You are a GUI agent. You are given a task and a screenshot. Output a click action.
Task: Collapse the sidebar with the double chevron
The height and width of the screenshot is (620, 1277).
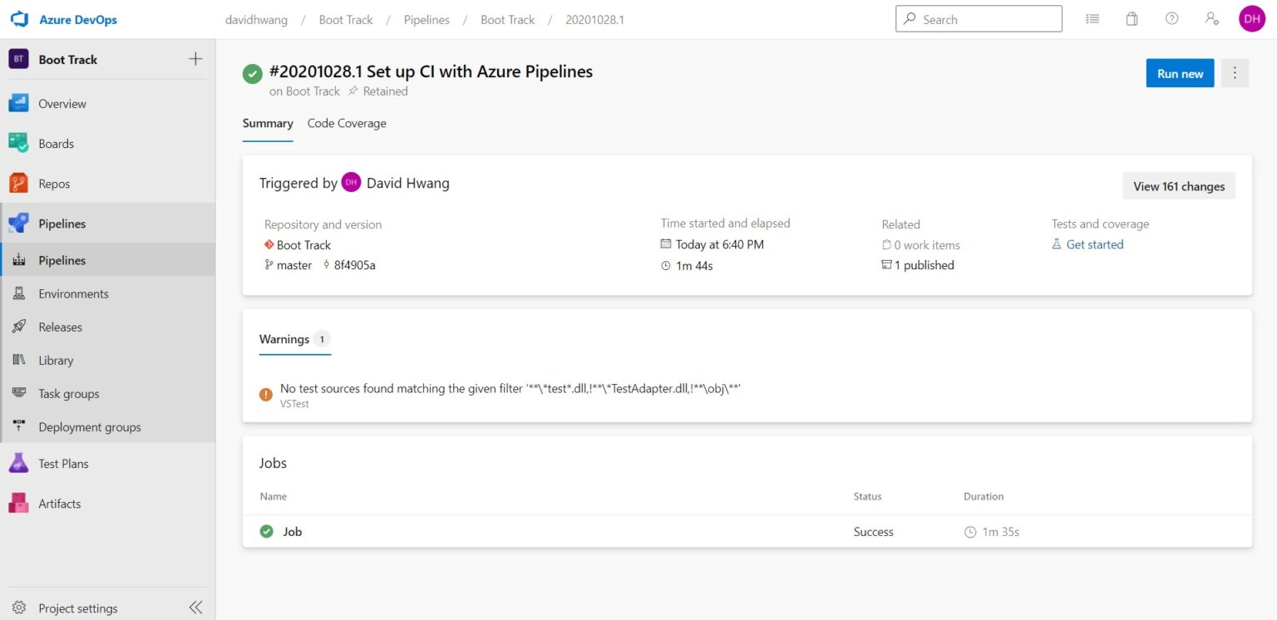click(x=195, y=608)
